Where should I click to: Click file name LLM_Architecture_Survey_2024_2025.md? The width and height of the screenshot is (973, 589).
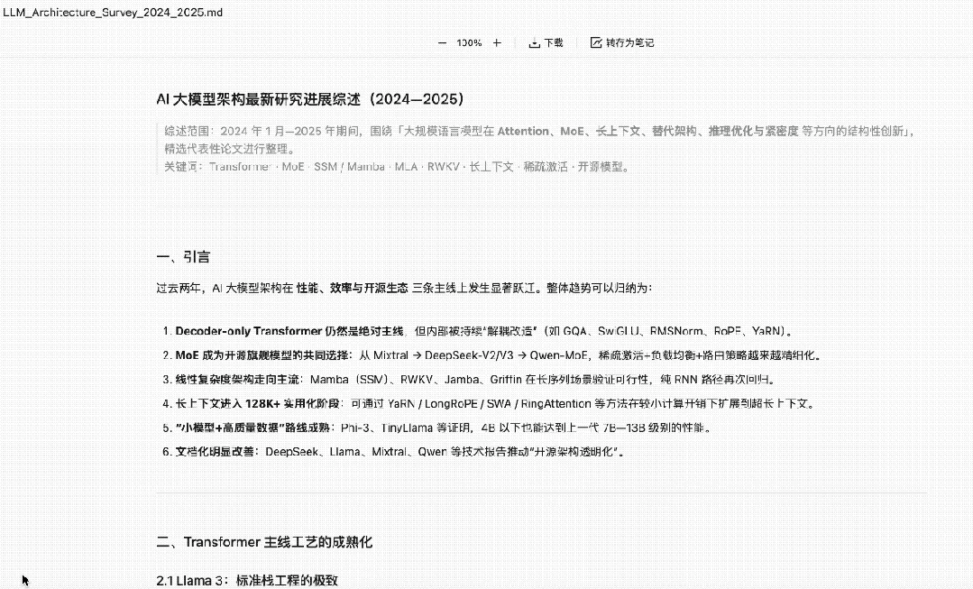(x=113, y=13)
